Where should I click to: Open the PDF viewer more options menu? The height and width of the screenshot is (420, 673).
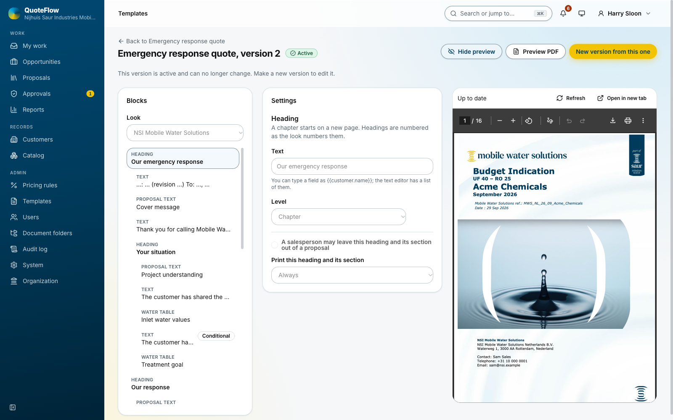click(x=643, y=121)
